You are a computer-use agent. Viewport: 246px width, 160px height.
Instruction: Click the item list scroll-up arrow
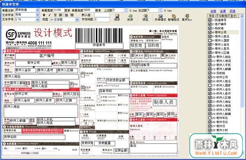[x=242, y=16]
